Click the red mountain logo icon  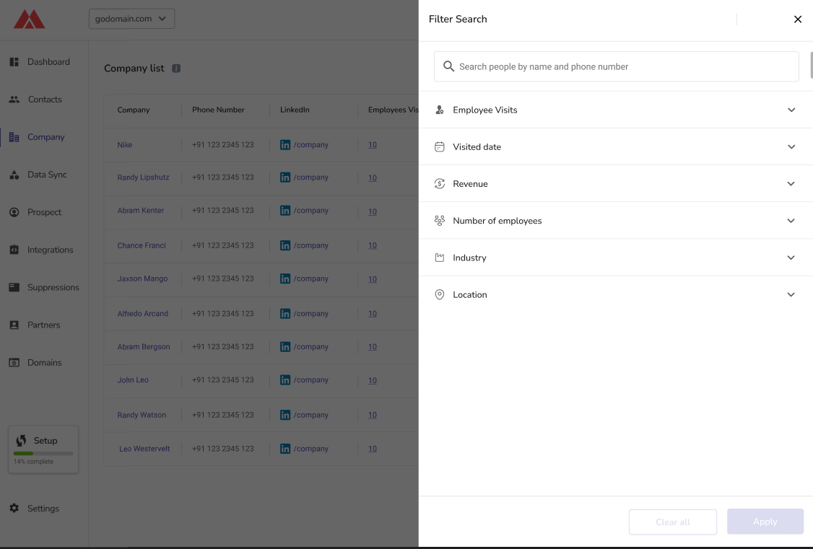[x=29, y=19]
